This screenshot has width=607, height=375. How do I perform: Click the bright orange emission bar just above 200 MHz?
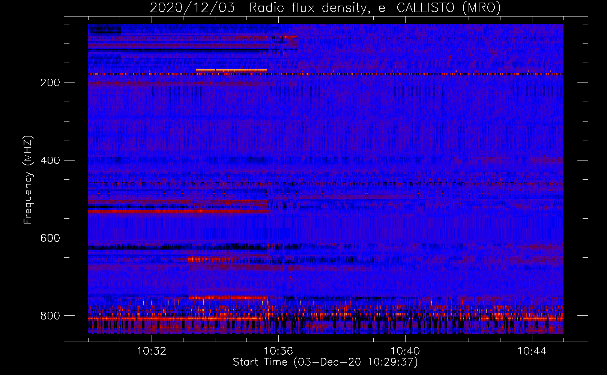point(231,70)
